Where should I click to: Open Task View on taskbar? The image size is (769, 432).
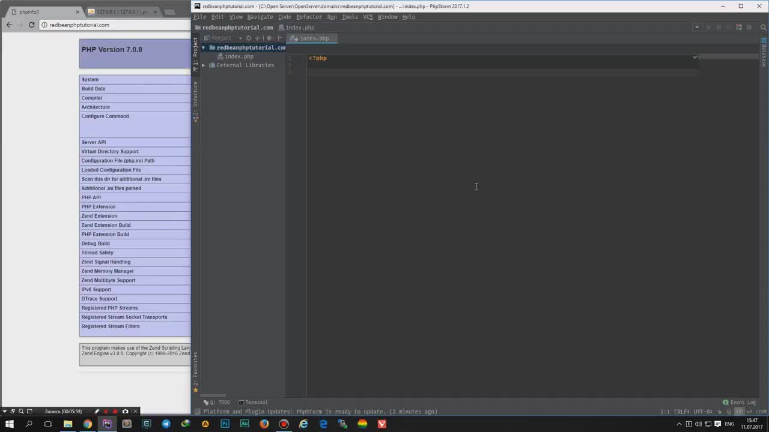[48, 424]
